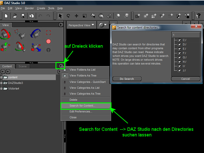
Task: Pick the Surface Selection tool icon
Action: [93, 16]
